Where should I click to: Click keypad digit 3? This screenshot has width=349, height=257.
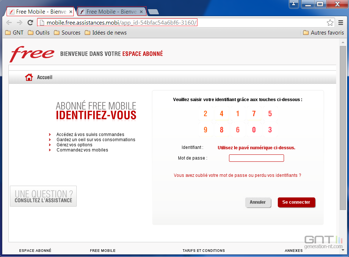270,130
